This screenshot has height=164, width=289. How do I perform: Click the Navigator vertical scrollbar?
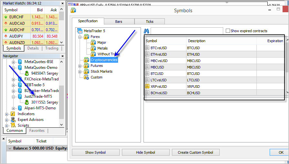62,102
